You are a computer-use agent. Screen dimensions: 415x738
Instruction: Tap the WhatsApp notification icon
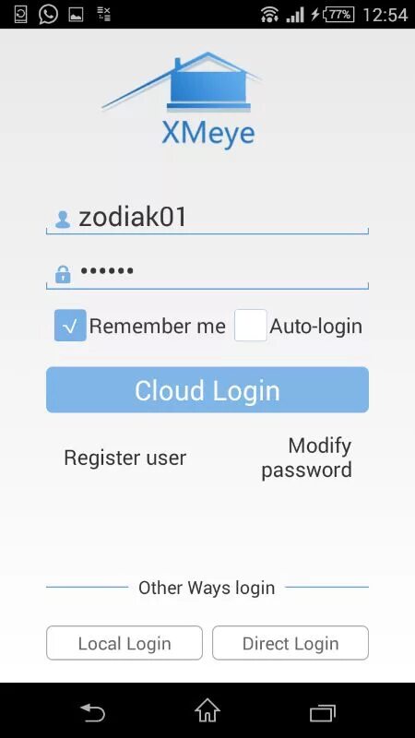click(x=49, y=15)
